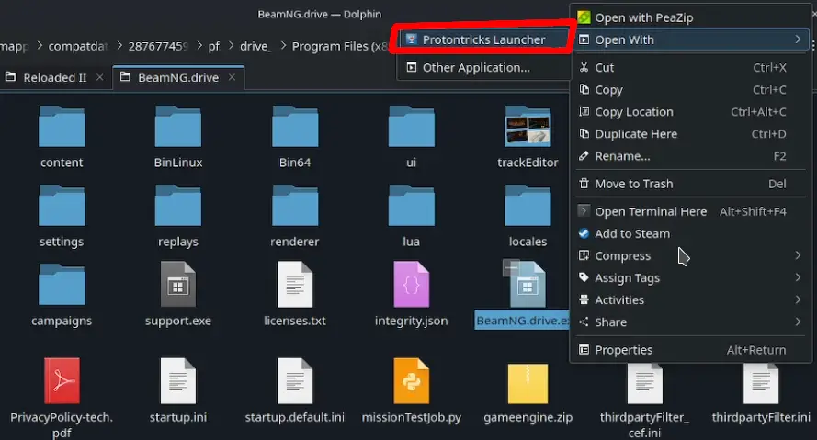Expand the Activities submenu
Screen dimensions: 817x440
point(693,300)
